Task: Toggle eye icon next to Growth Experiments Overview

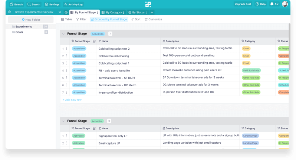Action: pos(9,12)
